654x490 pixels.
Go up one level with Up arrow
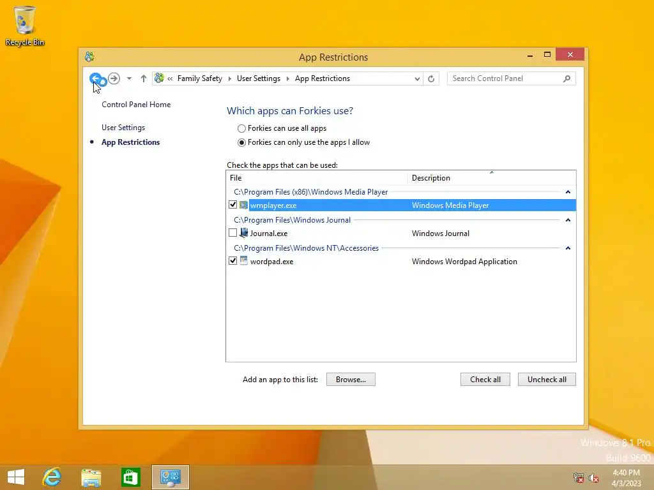[x=144, y=78]
